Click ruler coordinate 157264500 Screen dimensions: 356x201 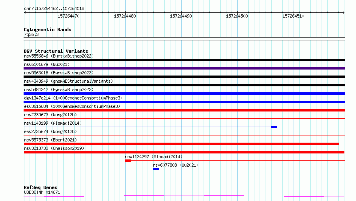click(x=237, y=16)
